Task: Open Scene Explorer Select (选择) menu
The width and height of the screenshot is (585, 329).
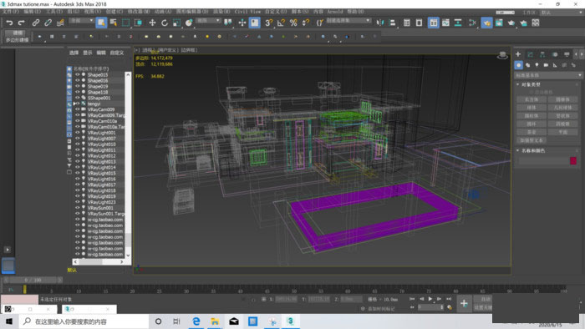Action: pyautogui.click(x=74, y=53)
